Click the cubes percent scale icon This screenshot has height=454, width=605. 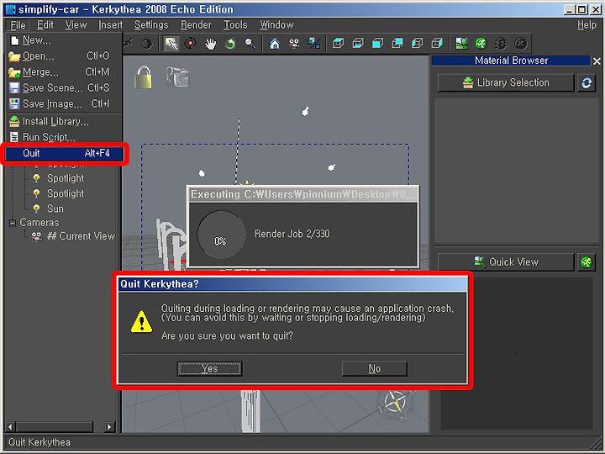314,44
